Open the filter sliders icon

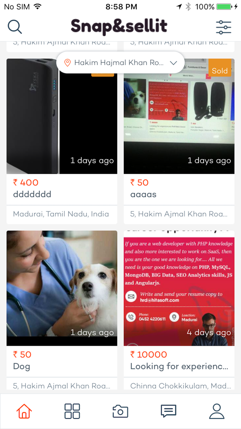(223, 27)
